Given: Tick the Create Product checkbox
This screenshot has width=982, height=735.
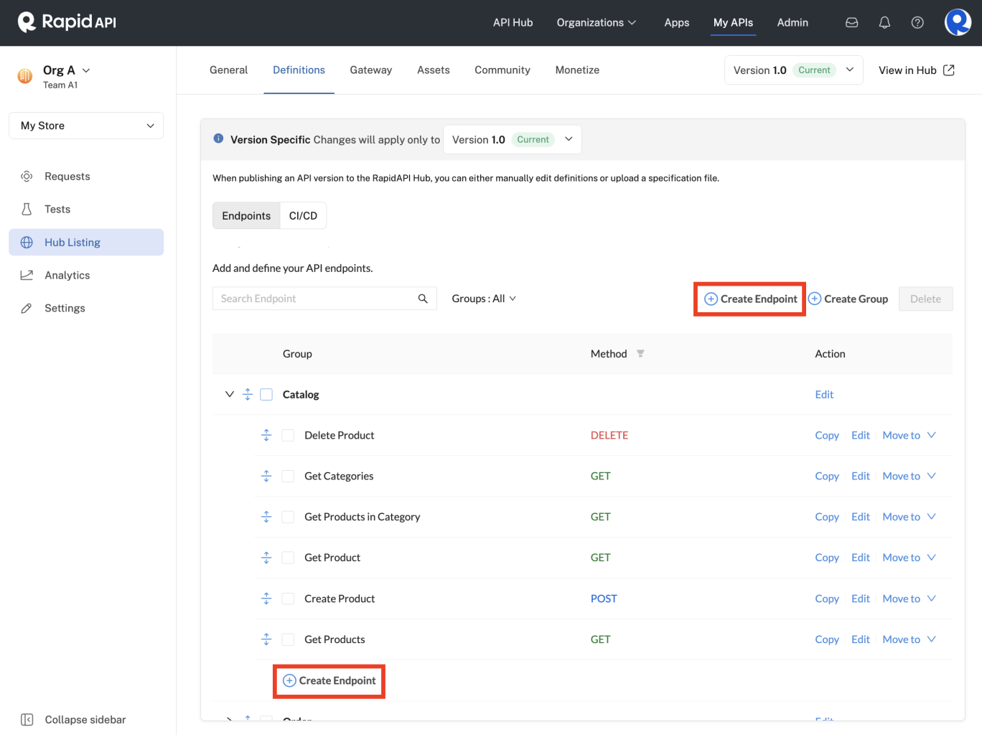Looking at the screenshot, I should pos(288,599).
